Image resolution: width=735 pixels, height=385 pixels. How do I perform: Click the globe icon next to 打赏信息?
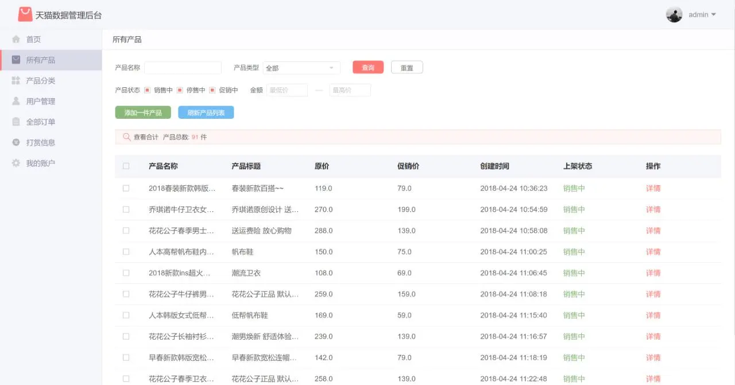[14, 142]
